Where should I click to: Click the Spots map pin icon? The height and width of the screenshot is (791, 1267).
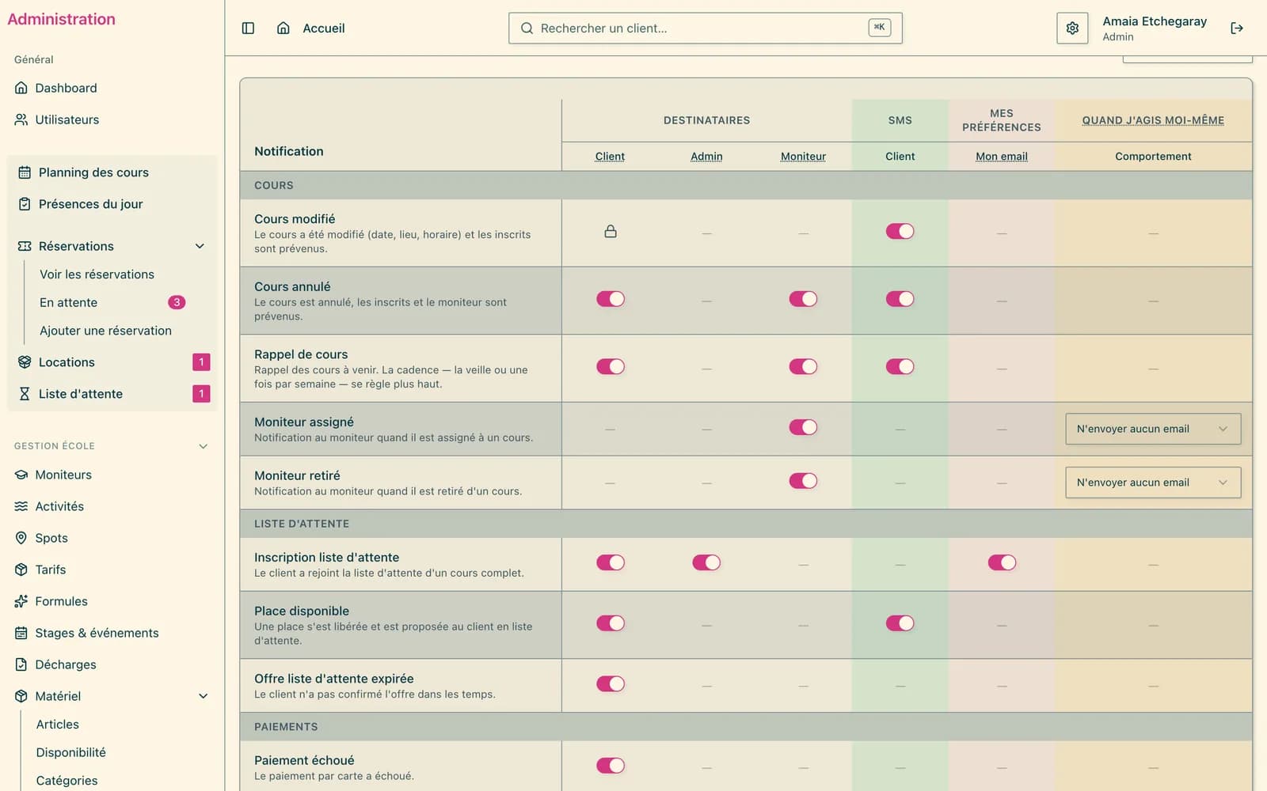(21, 538)
